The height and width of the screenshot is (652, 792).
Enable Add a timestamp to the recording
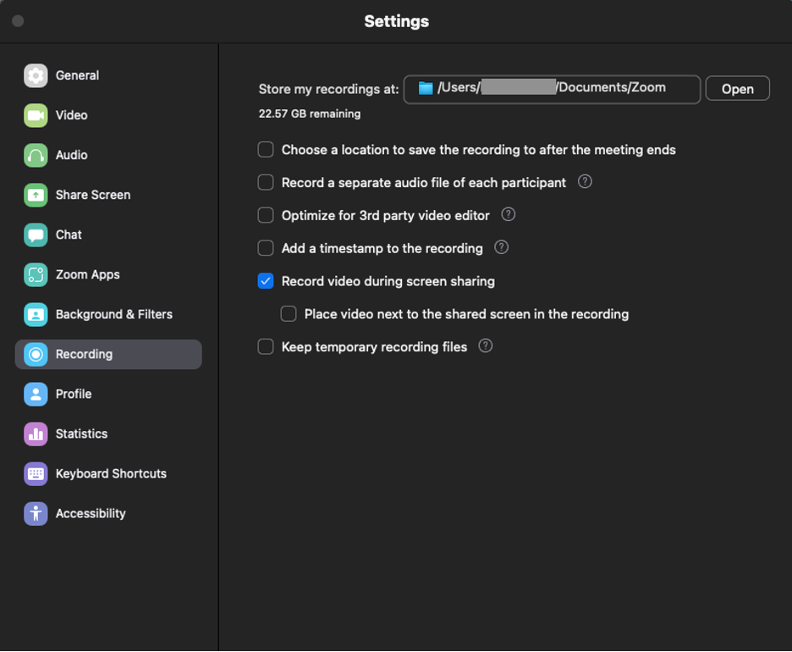pyautogui.click(x=266, y=248)
